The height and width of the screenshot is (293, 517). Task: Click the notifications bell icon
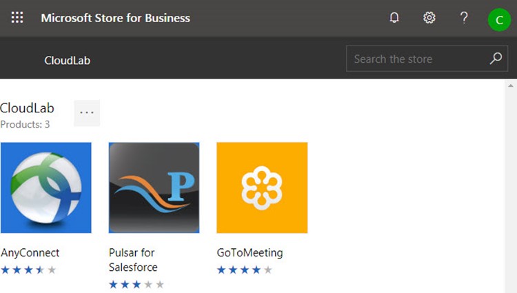[x=394, y=18]
